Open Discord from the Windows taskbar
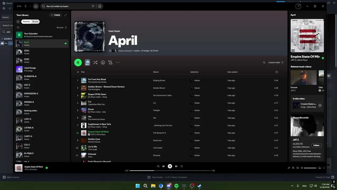Image resolution: width=337 pixels, height=190 pixels. [169, 186]
